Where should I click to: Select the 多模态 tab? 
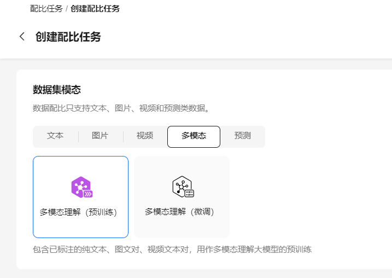pos(194,137)
